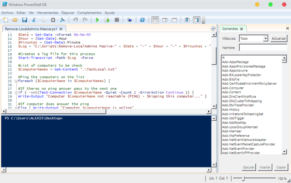The width and height of the screenshot is (291, 183).
Task: Select Add-MpPreference in the command list
Action: click(x=236, y=136)
